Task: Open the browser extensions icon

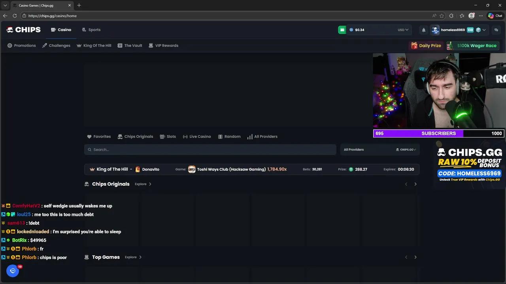Action: (x=451, y=16)
